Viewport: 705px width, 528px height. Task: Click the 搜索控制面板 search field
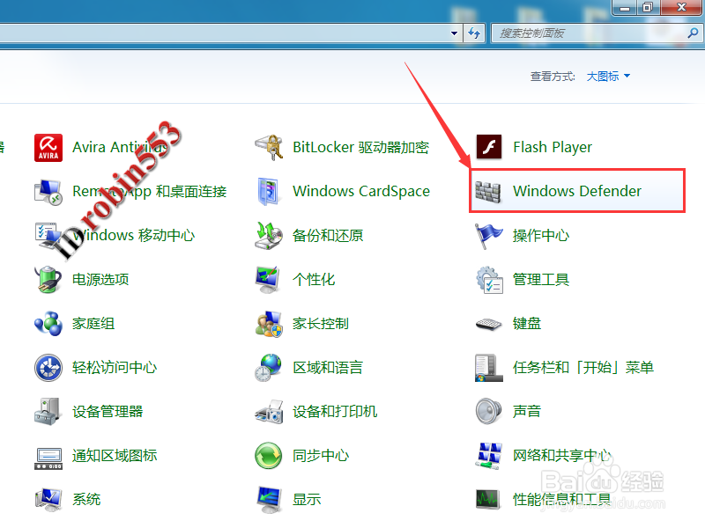click(x=589, y=33)
